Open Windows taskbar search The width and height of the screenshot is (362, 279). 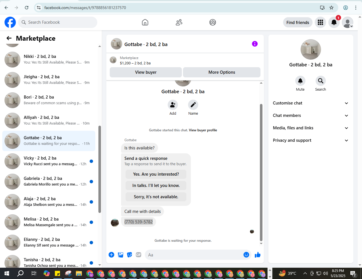point(20,273)
